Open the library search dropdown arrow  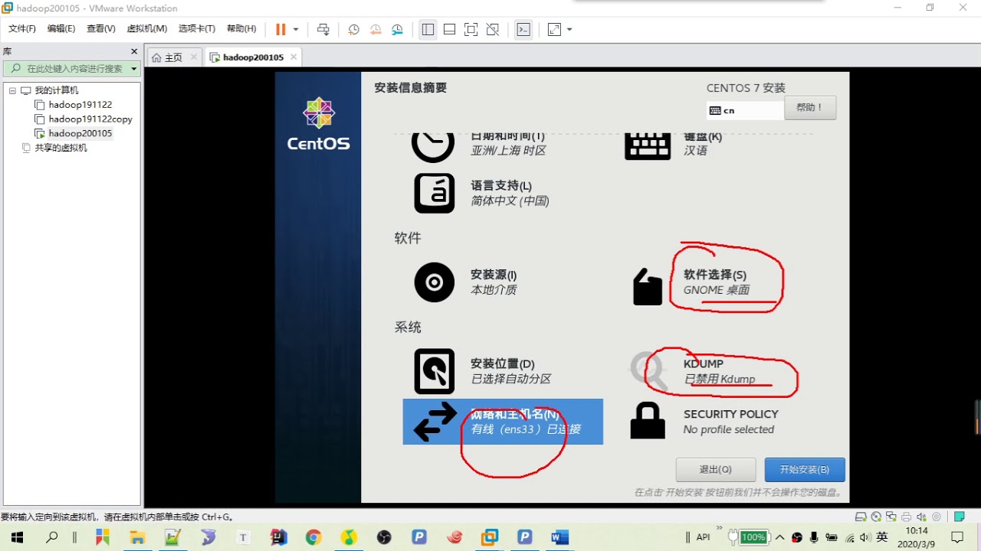pos(133,69)
